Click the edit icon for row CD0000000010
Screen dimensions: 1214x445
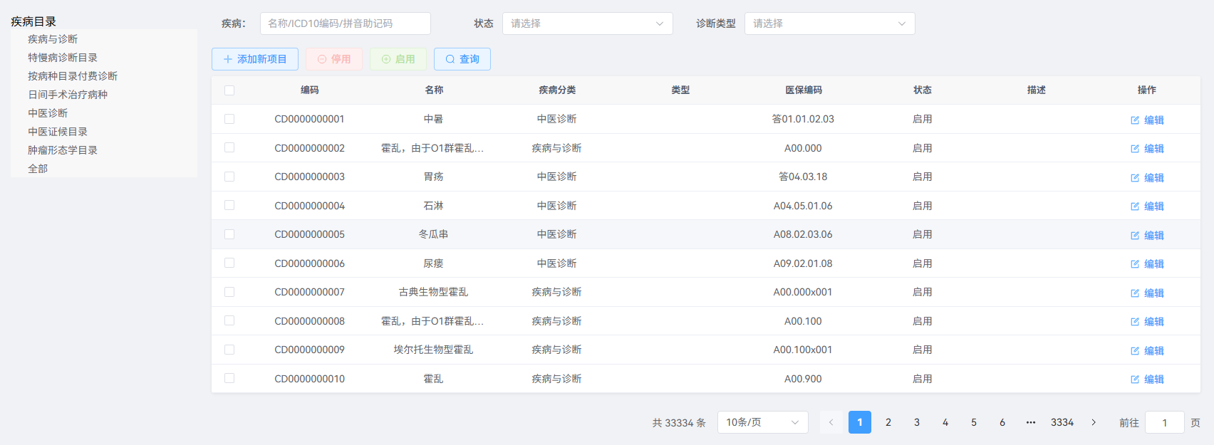click(1135, 379)
